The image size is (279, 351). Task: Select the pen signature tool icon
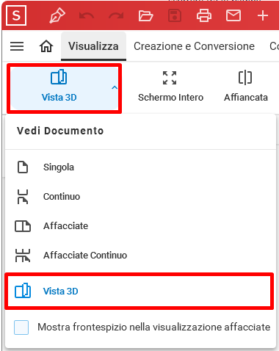(57, 15)
